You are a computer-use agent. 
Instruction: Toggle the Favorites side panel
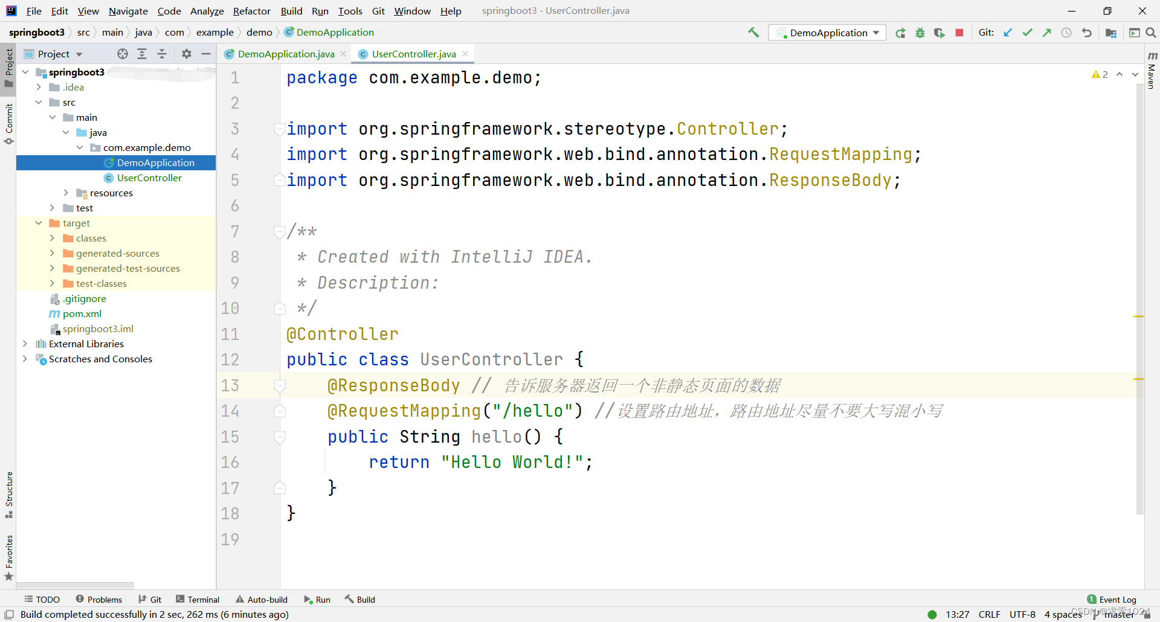point(9,557)
